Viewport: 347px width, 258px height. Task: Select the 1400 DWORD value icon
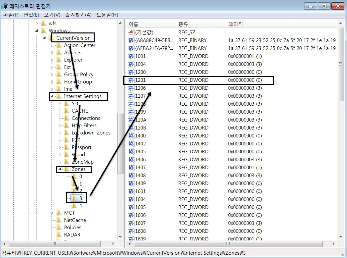[131, 135]
